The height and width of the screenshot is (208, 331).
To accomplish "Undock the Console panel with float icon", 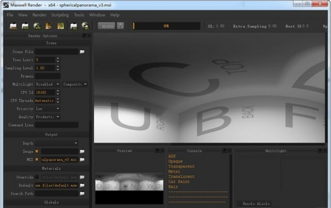I will pyautogui.click(x=224, y=151).
